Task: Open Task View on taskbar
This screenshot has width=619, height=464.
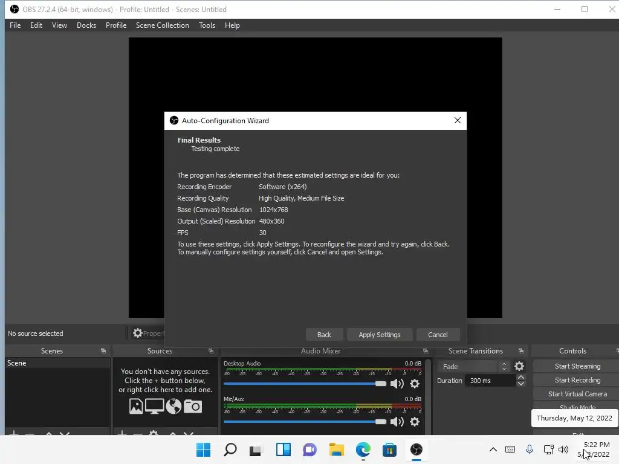Action: point(256,449)
